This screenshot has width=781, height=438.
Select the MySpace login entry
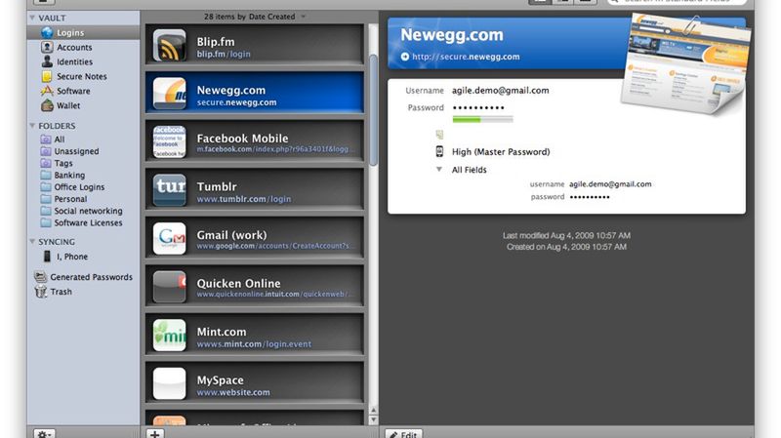click(255, 382)
